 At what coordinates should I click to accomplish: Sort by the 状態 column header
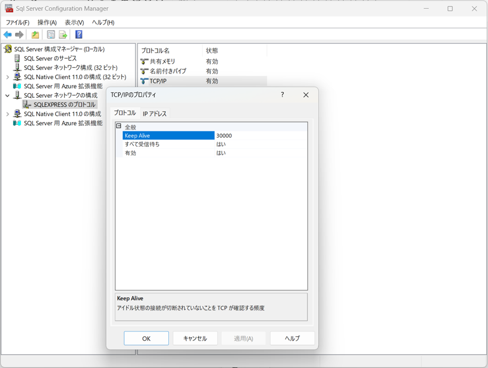(x=234, y=51)
